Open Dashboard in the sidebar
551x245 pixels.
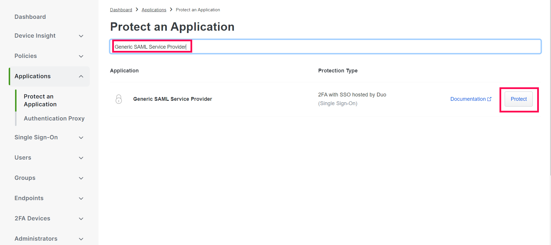click(30, 17)
